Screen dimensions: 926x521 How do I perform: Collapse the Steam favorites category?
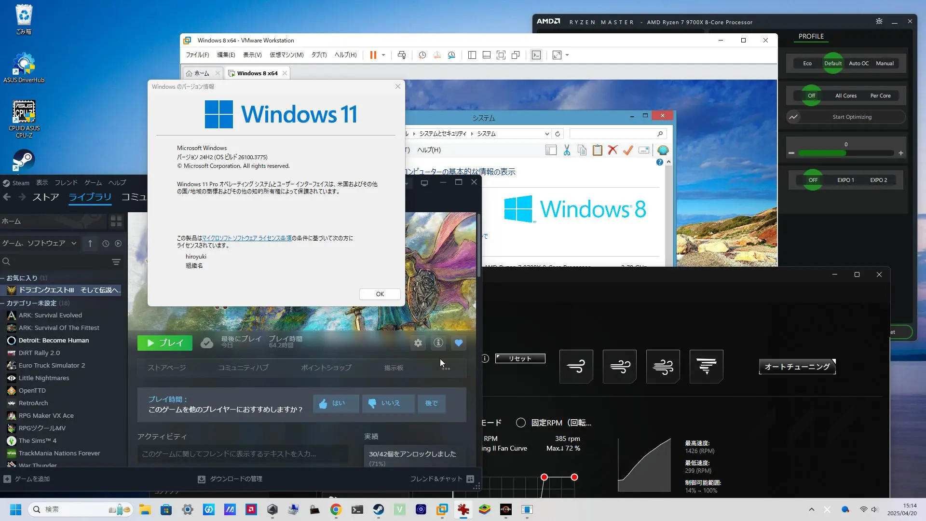pyautogui.click(x=3, y=278)
